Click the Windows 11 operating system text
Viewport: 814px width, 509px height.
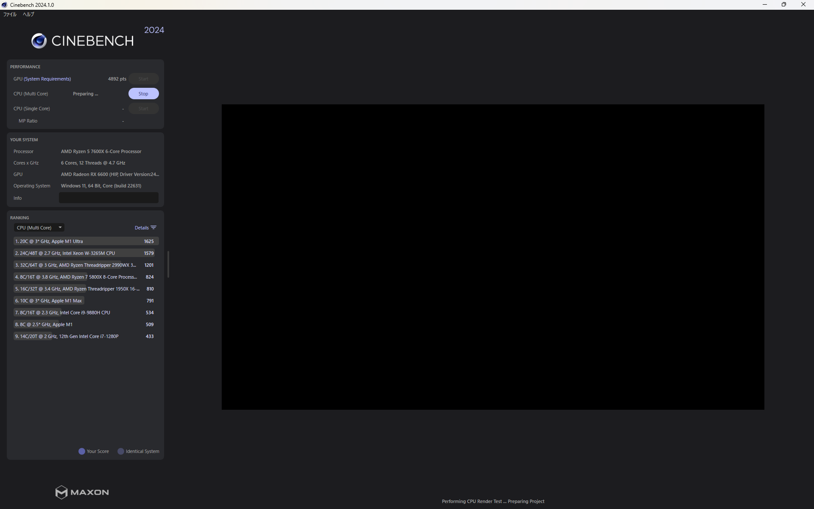pos(101,186)
